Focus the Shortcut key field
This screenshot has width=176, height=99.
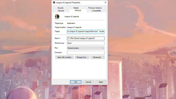(x=86, y=43)
